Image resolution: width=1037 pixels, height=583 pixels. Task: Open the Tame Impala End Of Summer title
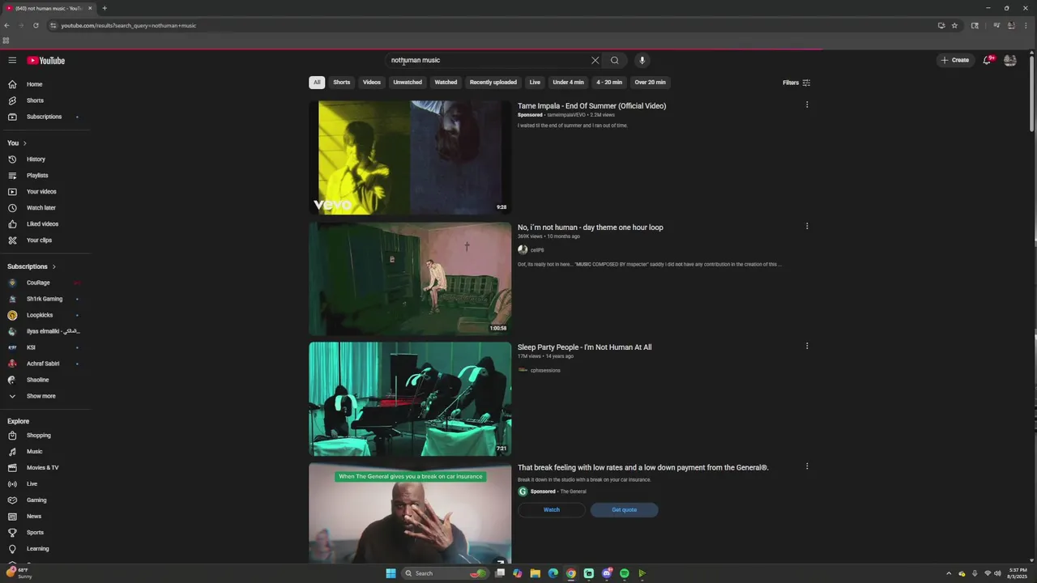point(591,106)
